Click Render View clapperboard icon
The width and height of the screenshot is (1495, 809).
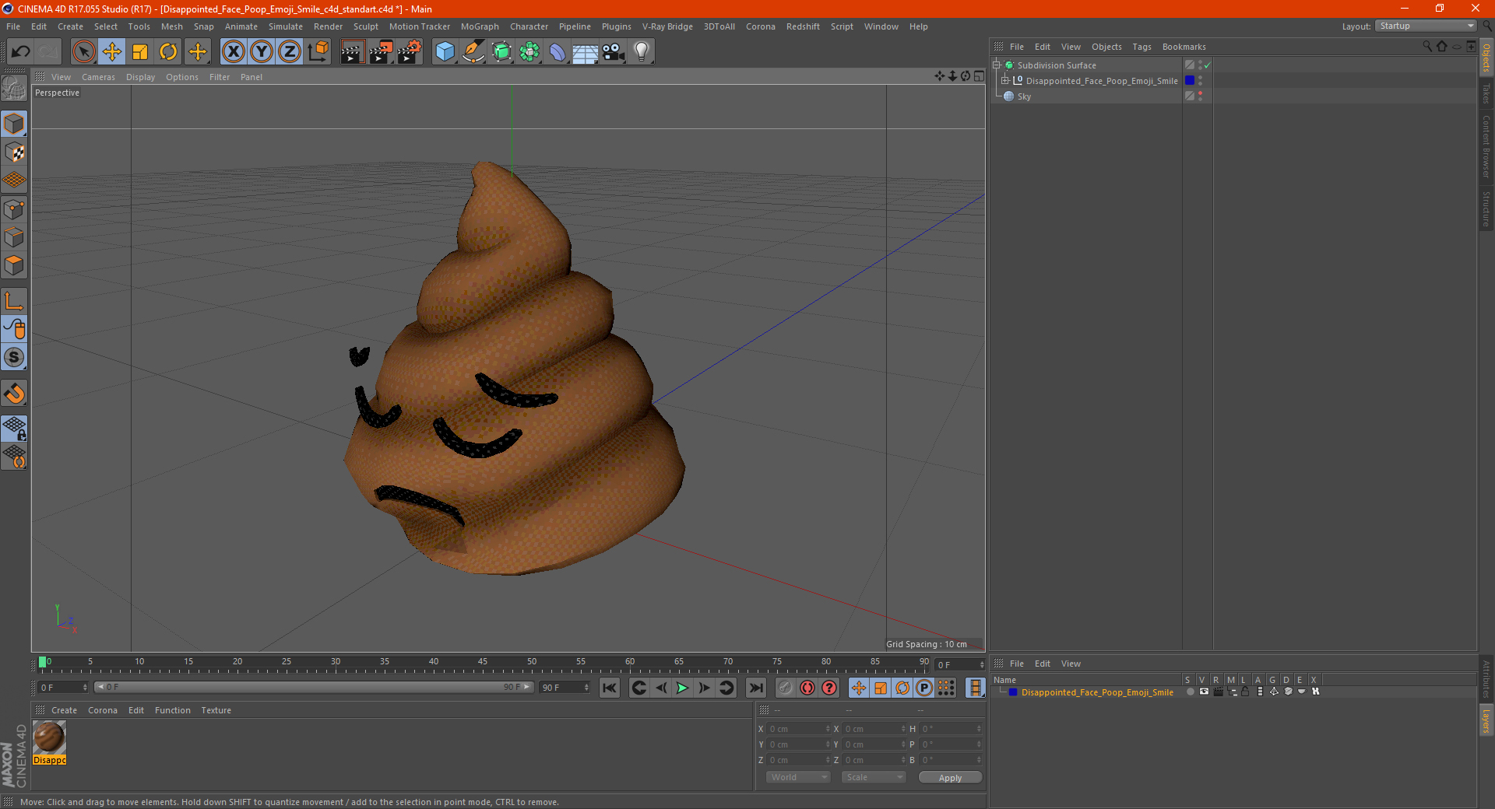point(352,52)
